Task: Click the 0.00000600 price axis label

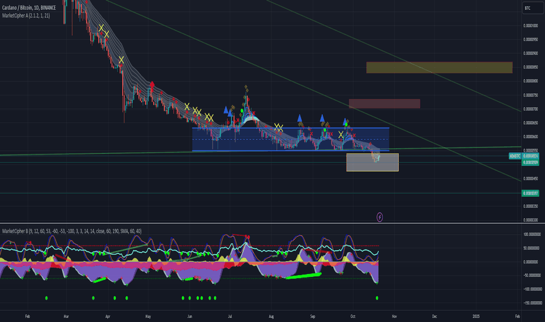Action: click(530, 137)
